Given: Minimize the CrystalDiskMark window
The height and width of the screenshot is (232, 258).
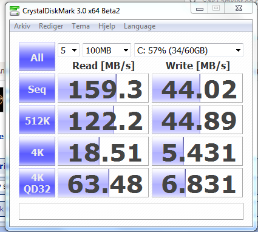Looking at the screenshot, I should click(x=200, y=9).
